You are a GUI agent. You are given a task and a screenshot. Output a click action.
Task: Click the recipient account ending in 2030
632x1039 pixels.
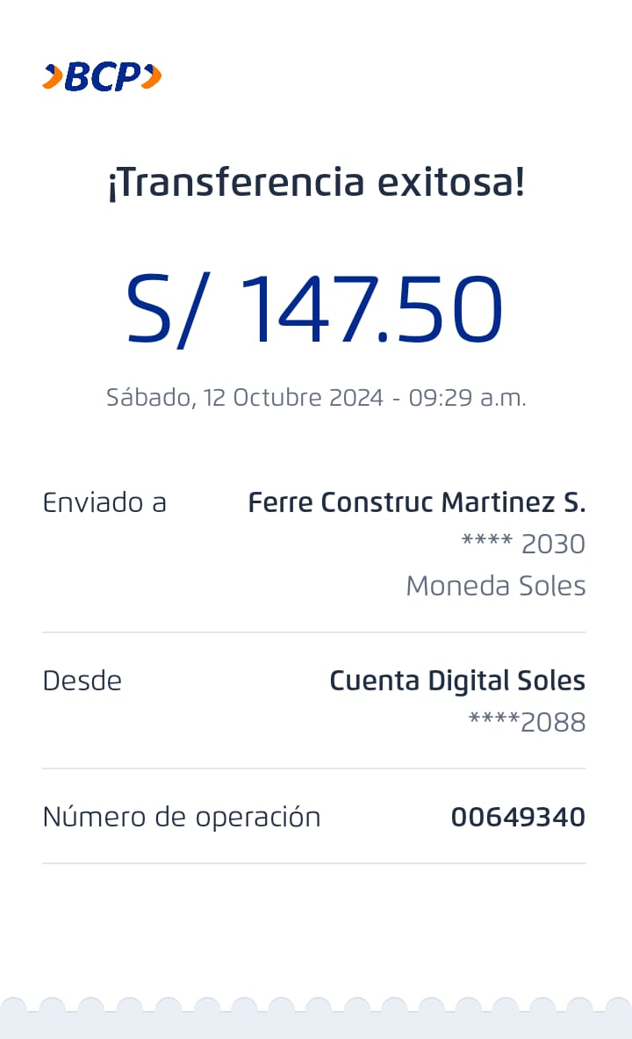523,544
